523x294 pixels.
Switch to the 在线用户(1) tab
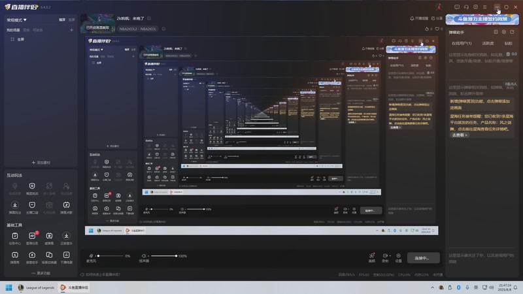(x=462, y=43)
